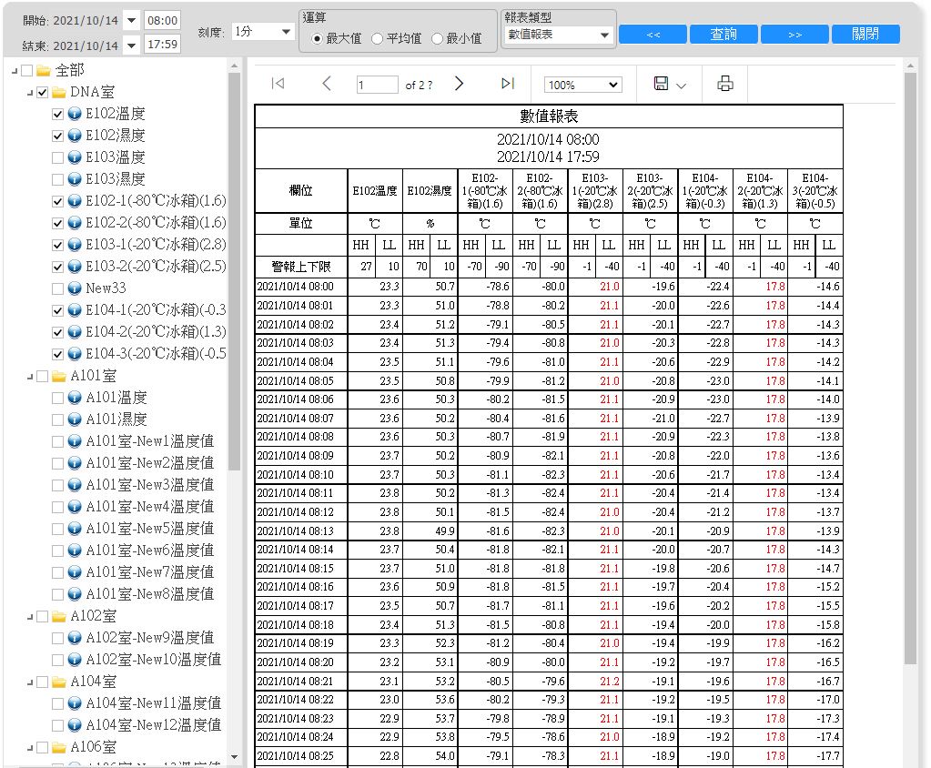Click globe icon beside E103溫度
Viewport: 931px width, 768px height.
[75, 157]
